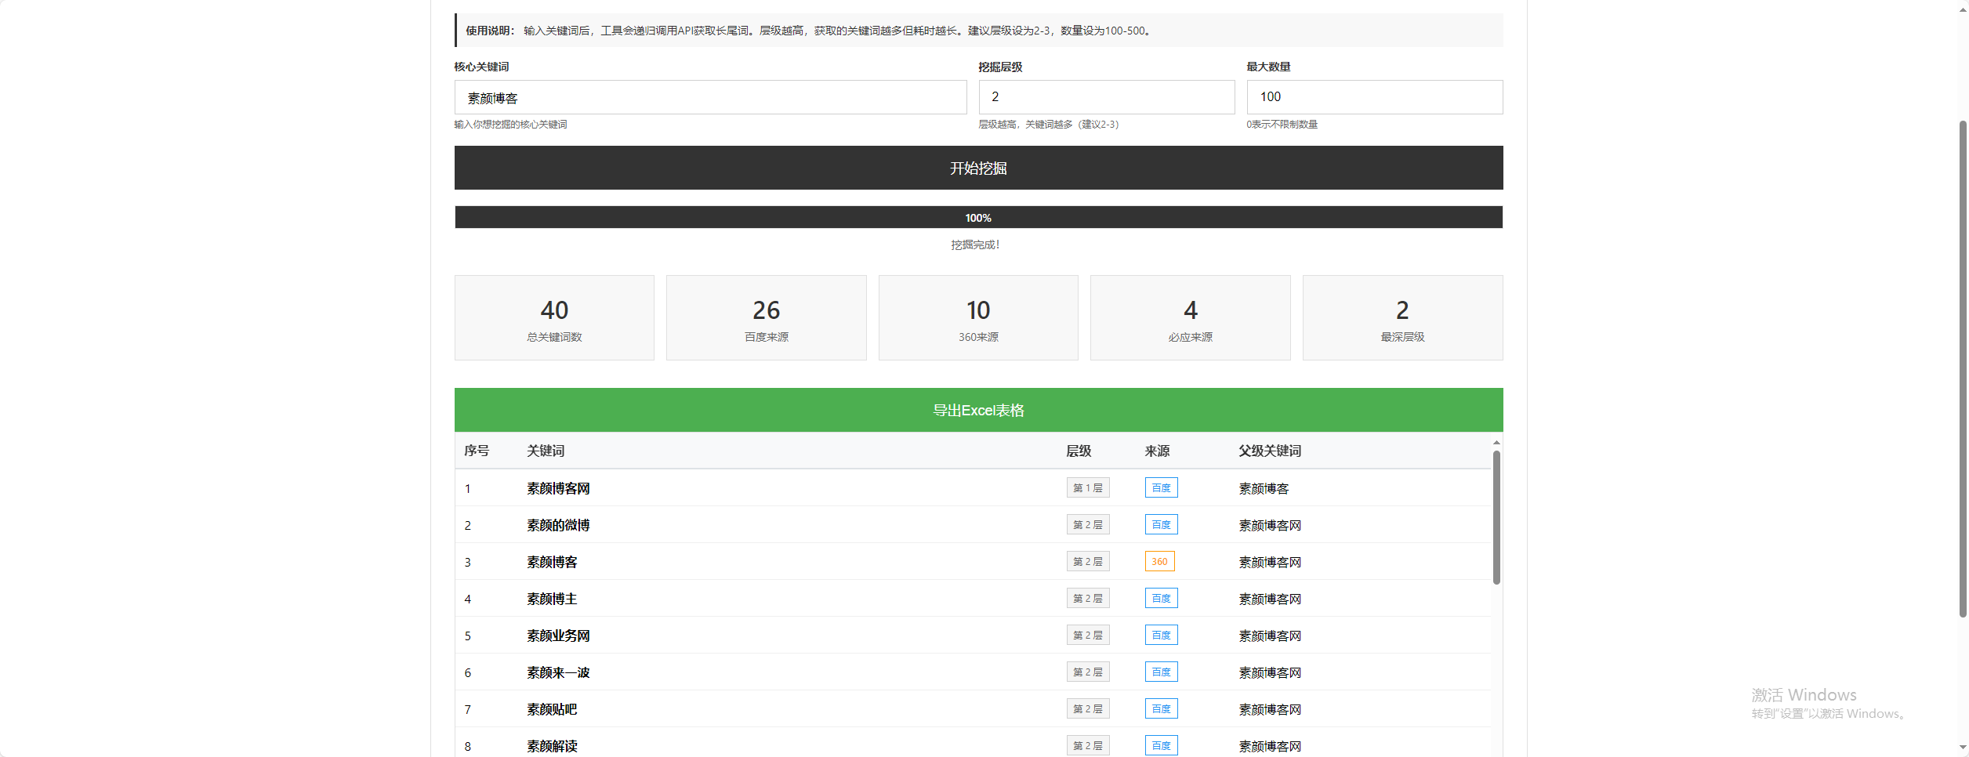
Task: Click inside the 核心关键词 input field
Action: pos(710,97)
